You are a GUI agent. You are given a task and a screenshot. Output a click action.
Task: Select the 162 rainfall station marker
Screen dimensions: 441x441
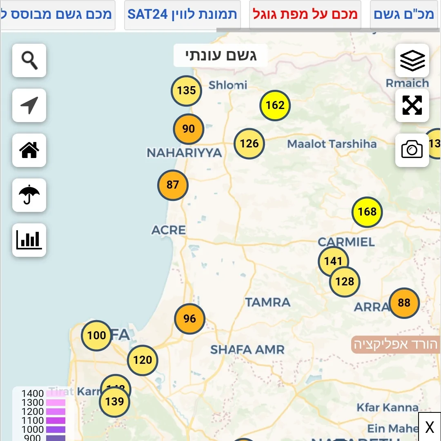pos(275,105)
